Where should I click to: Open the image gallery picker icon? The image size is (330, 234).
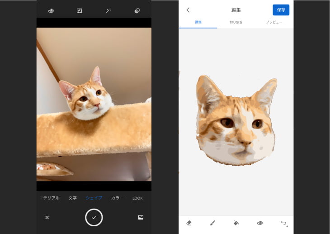[x=141, y=218]
